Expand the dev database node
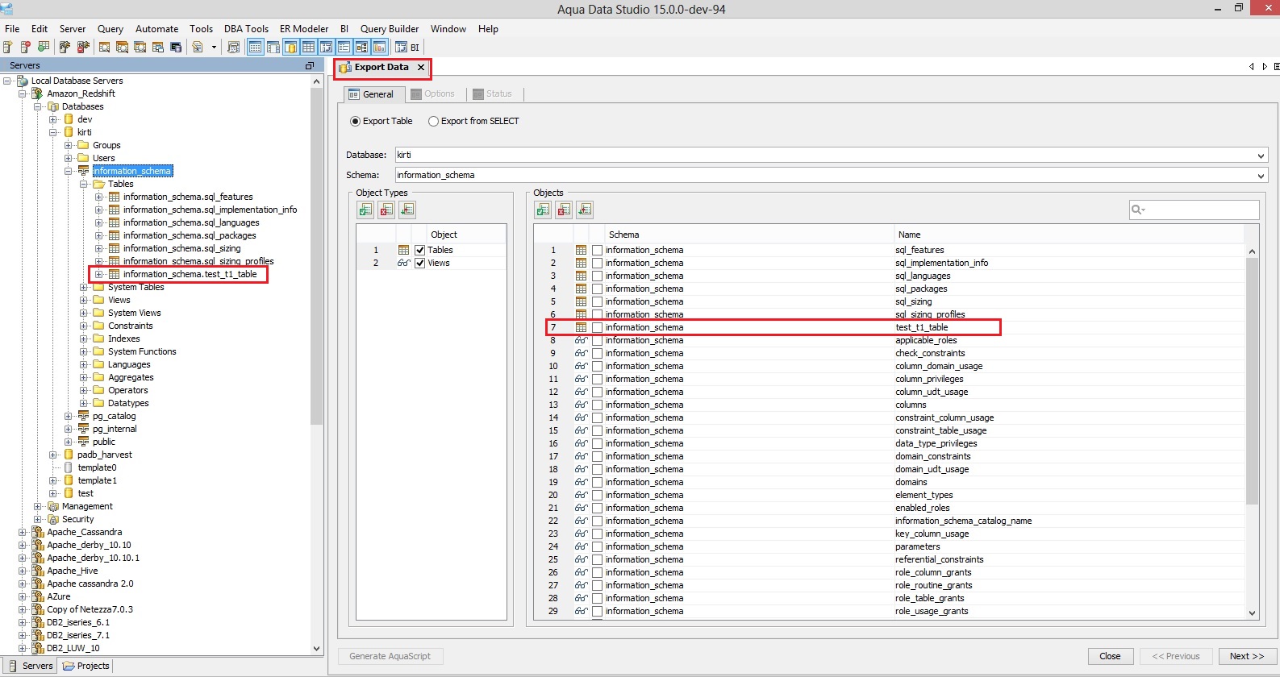 point(53,119)
